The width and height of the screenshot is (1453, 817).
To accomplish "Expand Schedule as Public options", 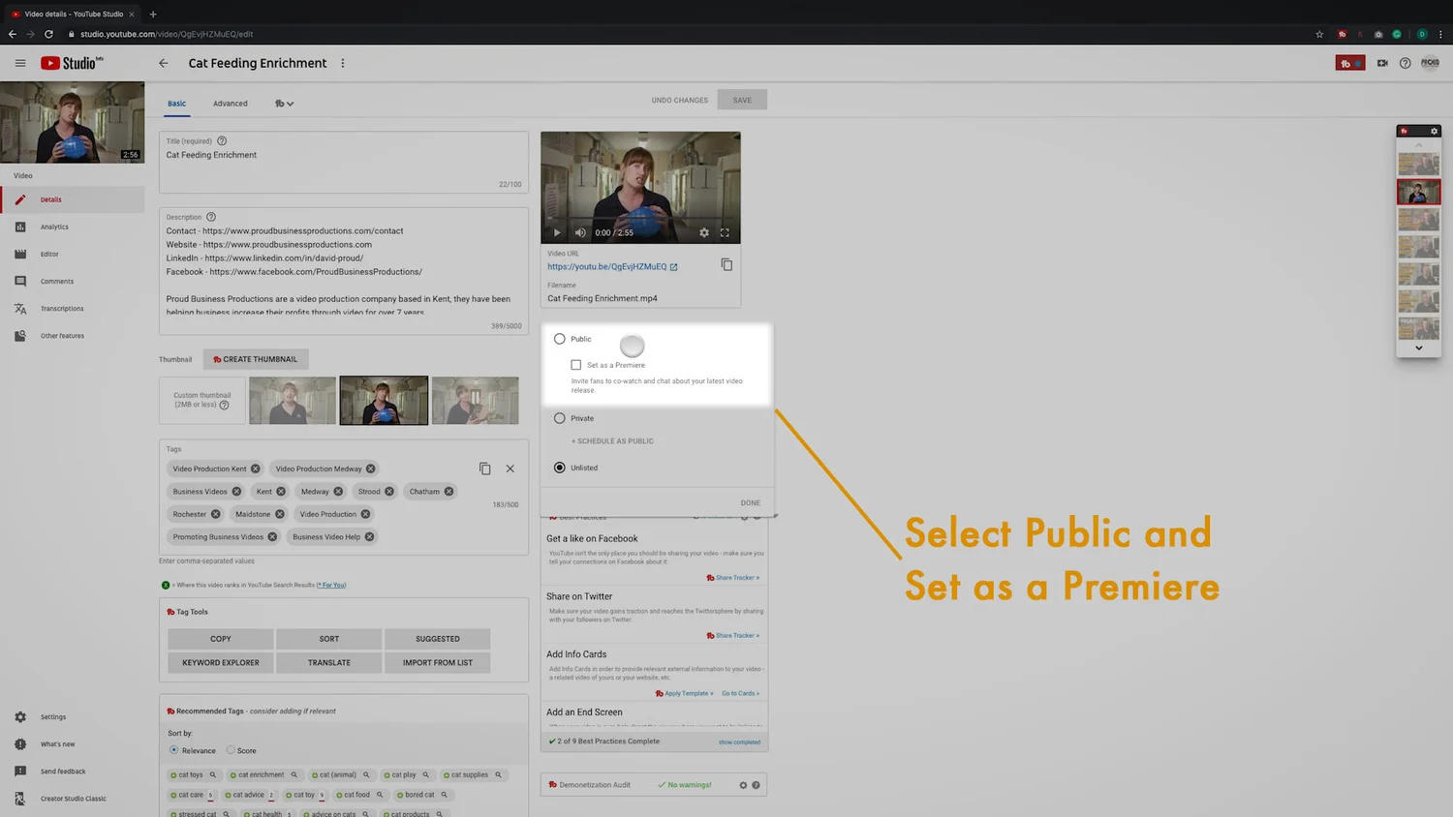I will tap(612, 440).
